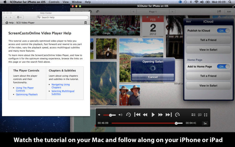Go back in Help Center
Viewport: 235px width, 147px height.
tap(6, 17)
